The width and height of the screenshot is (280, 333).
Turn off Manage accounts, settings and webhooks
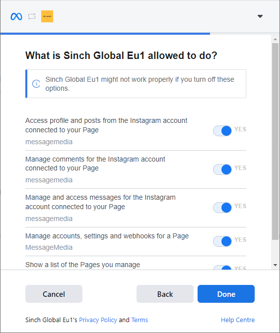(222, 241)
